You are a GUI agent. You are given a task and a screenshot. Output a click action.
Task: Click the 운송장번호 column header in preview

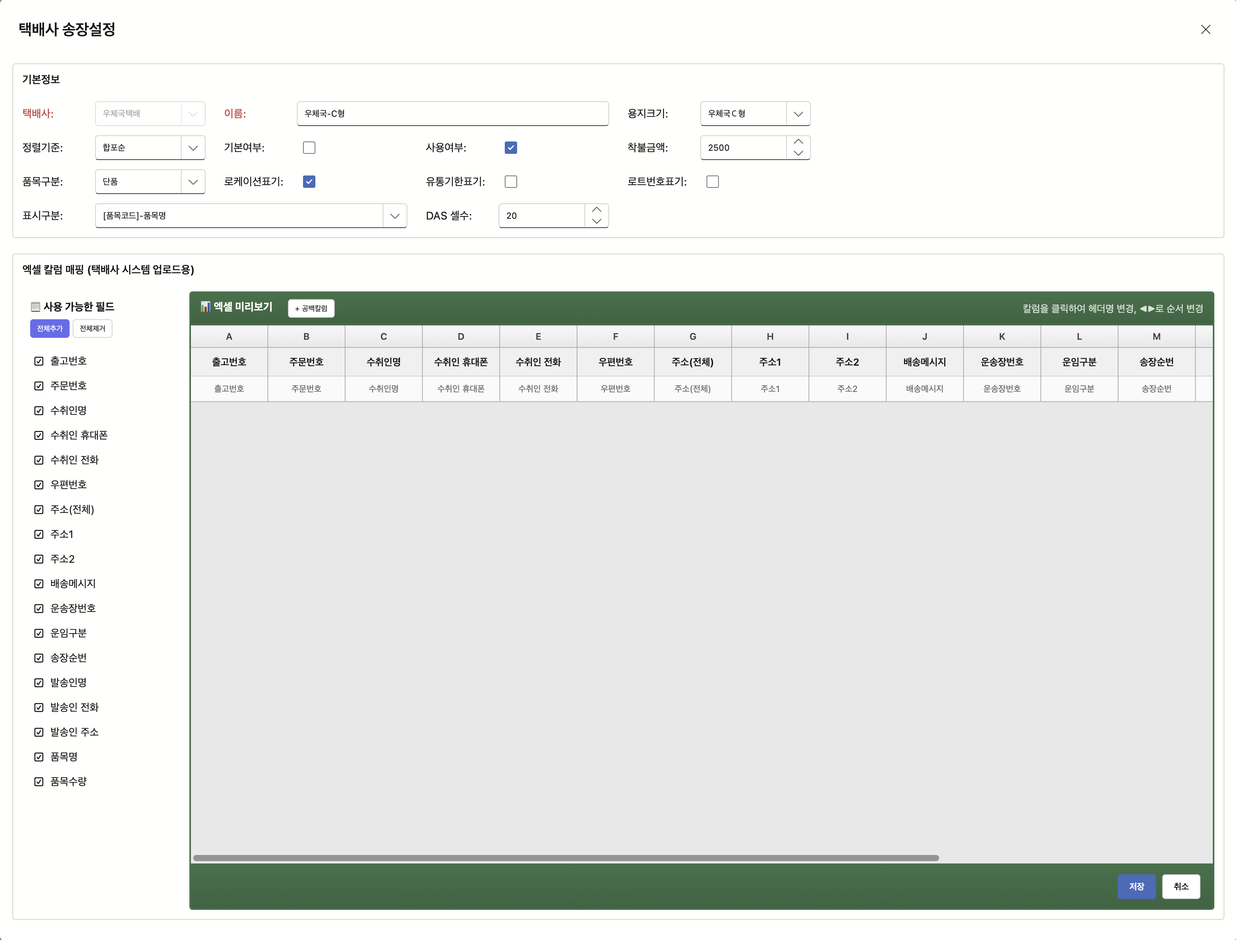click(x=1001, y=362)
